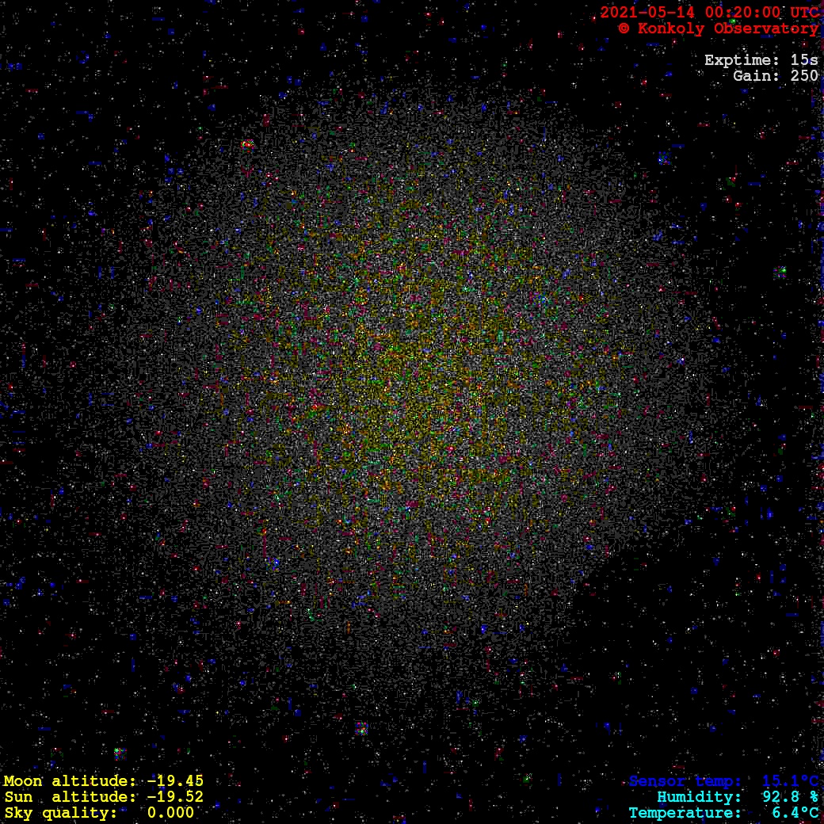Screen dimensions: 824x824
Task: Select the Gain 250 readout
Action: pos(776,76)
